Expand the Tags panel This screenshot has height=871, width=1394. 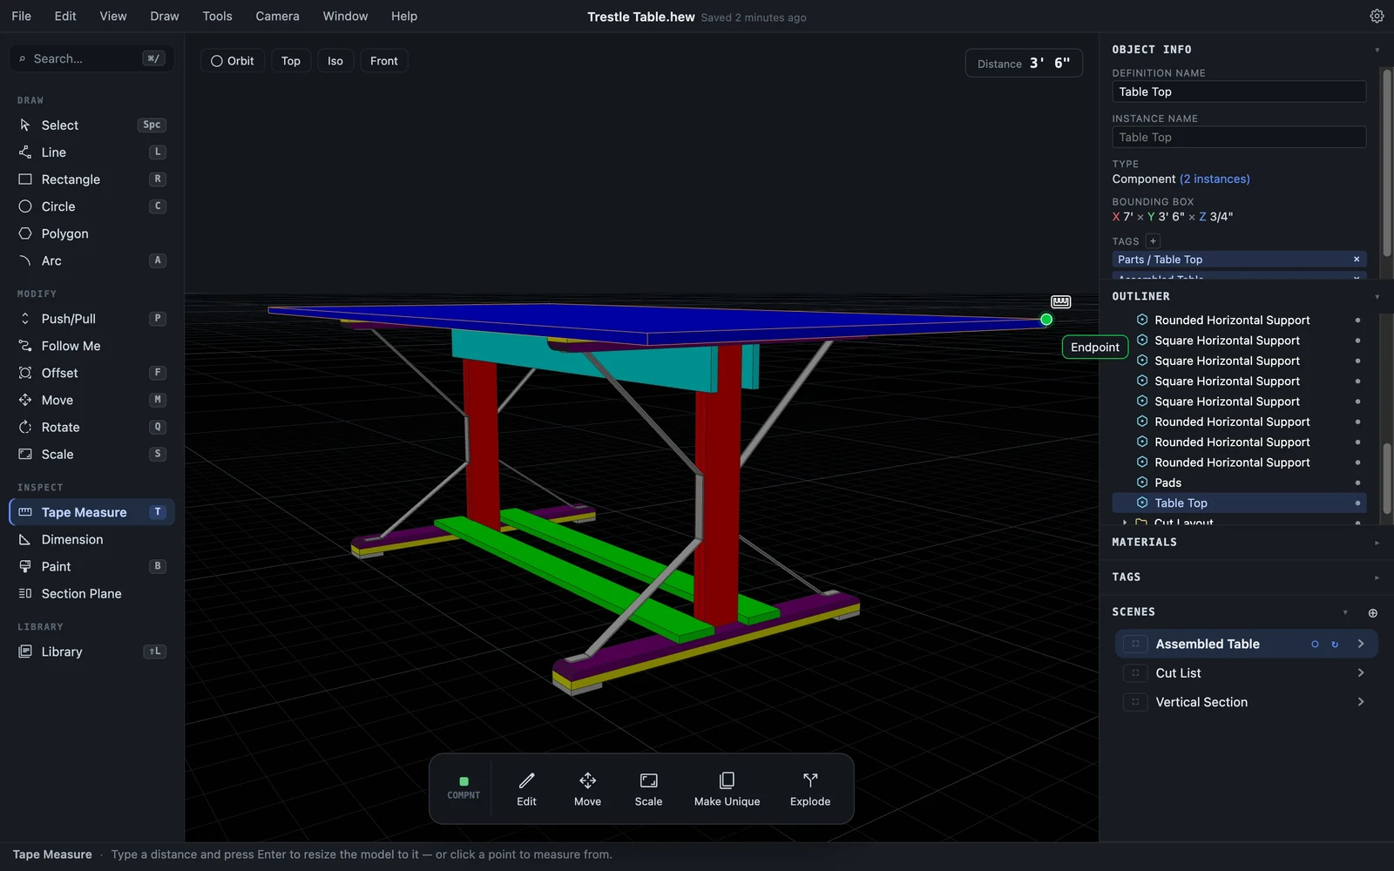coord(1377,577)
